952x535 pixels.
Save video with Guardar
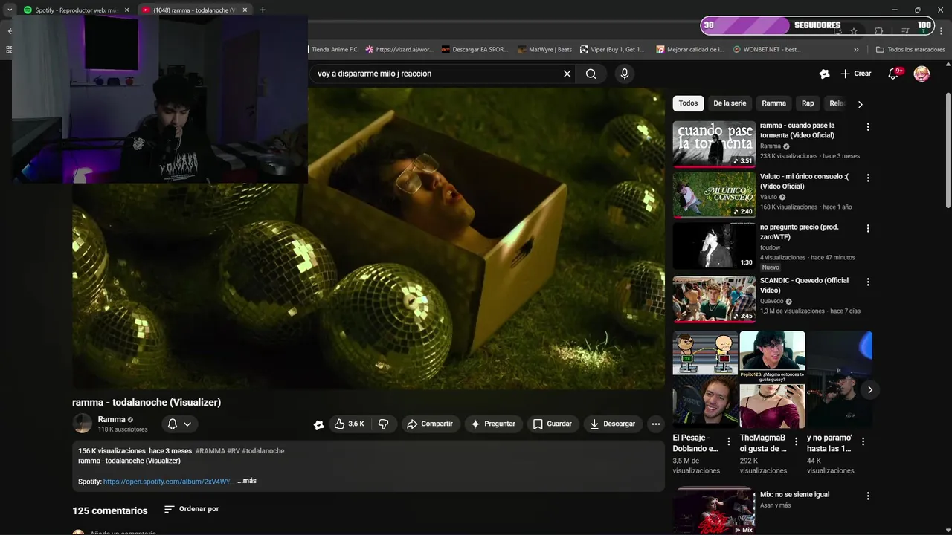553,424
